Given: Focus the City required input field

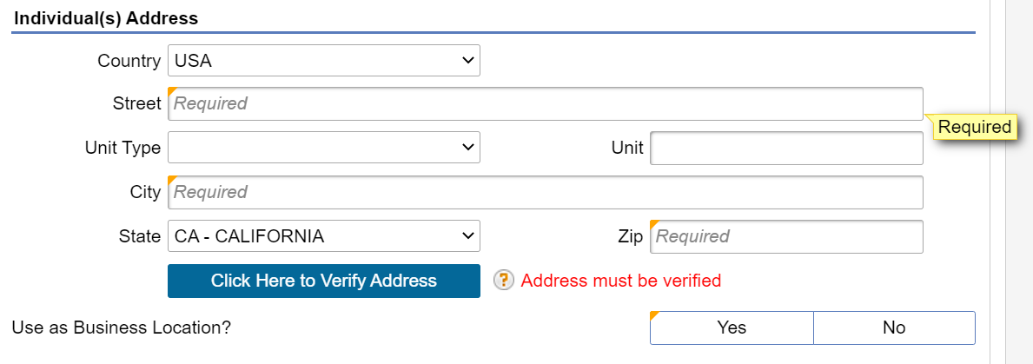Looking at the screenshot, I should 546,192.
